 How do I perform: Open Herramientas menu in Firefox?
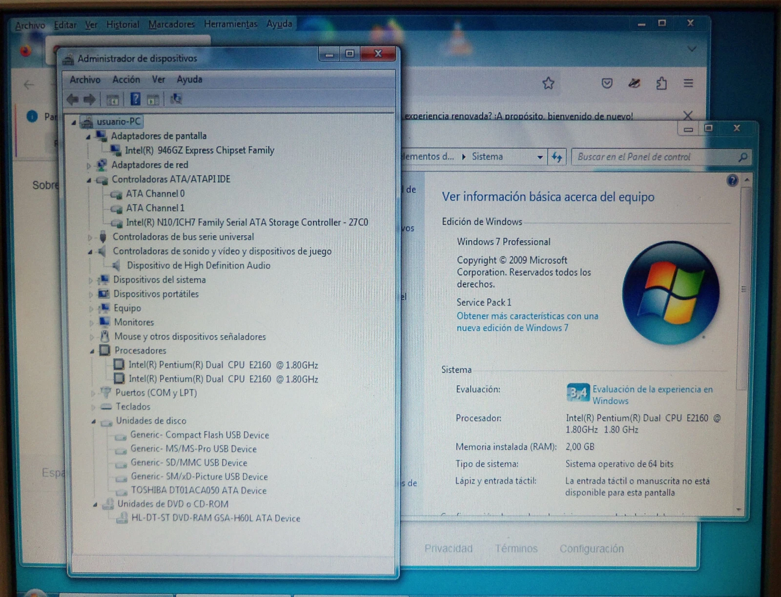230,24
